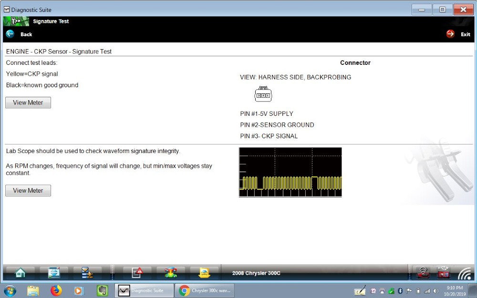The width and height of the screenshot is (477, 298).
Task: Click the document with warning triangle icon
Action: click(137, 273)
